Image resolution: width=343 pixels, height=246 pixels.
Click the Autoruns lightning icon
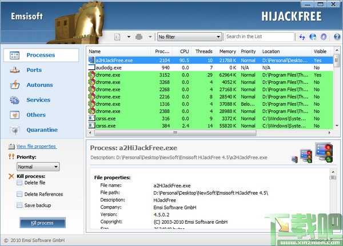click(x=15, y=85)
